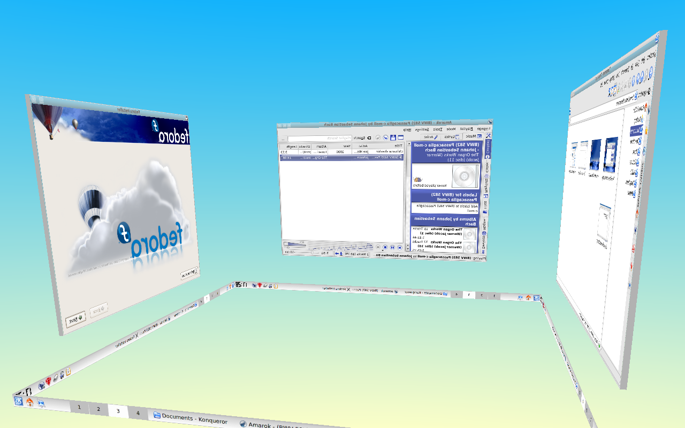Select Context sidebar tab in Amarok
The image size is (685, 428).
(x=488, y=149)
